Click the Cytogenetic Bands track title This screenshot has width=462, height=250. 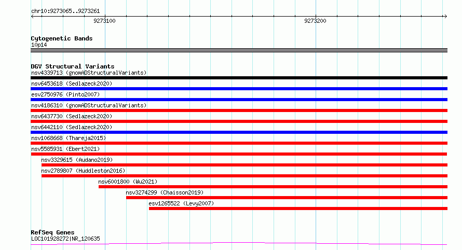point(62,38)
